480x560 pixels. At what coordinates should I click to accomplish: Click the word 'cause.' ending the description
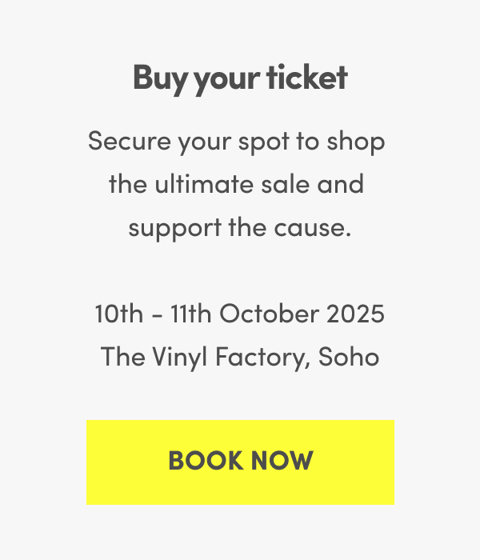coord(313,229)
